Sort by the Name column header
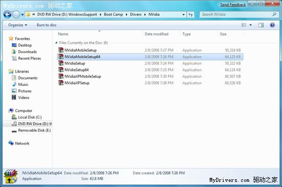The width and height of the screenshot is (282, 187). click(x=63, y=34)
